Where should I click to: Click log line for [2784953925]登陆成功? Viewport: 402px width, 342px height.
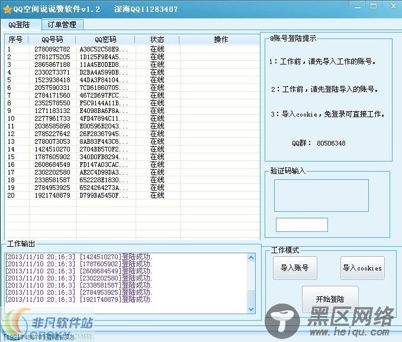point(79,292)
